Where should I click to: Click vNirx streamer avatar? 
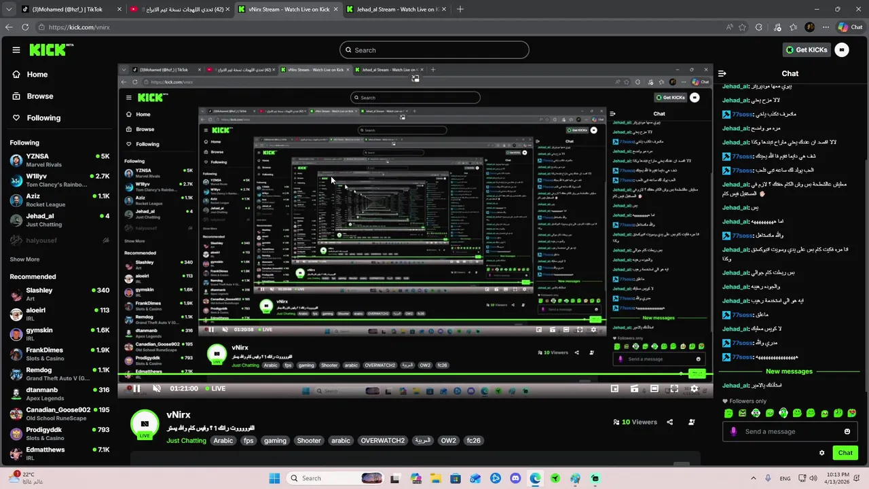click(x=145, y=424)
